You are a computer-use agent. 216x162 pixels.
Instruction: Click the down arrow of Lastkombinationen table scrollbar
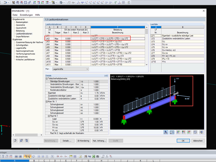click(x=147, y=65)
